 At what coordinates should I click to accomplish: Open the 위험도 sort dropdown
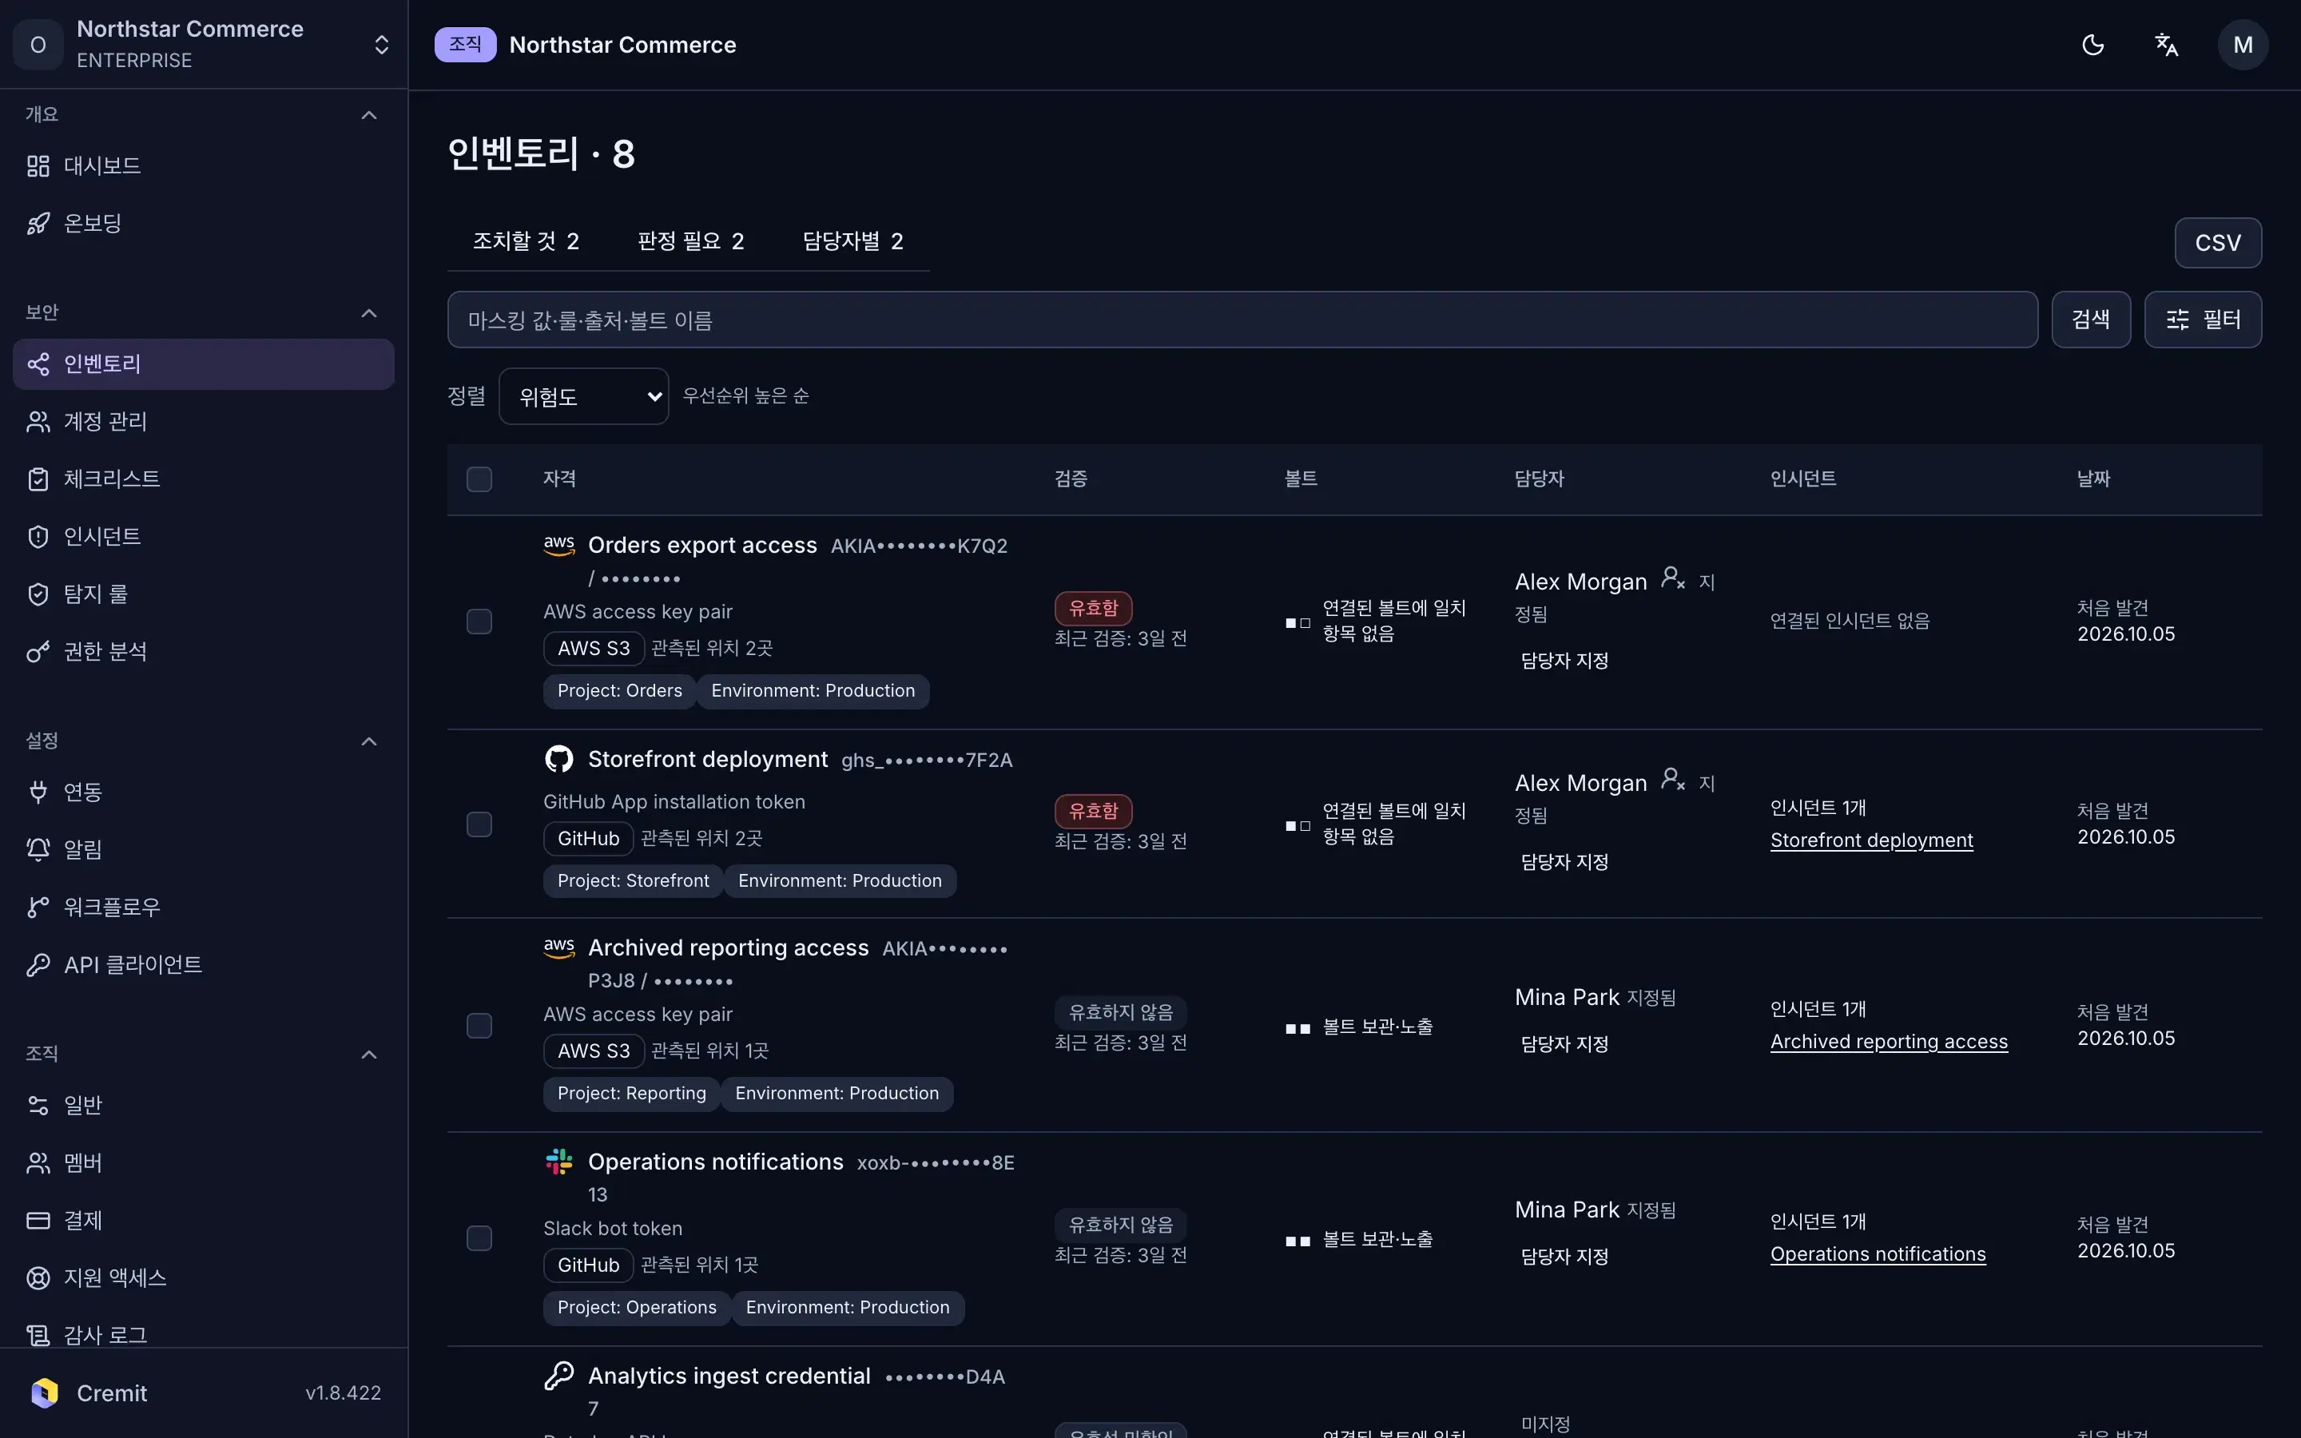[584, 396]
